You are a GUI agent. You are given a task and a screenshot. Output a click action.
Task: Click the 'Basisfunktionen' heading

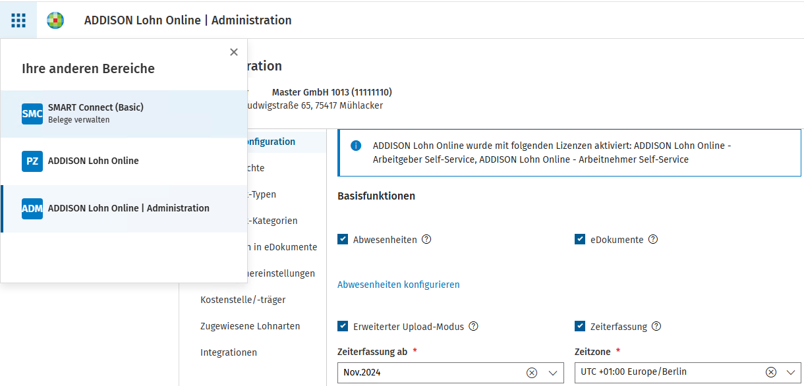(x=376, y=196)
